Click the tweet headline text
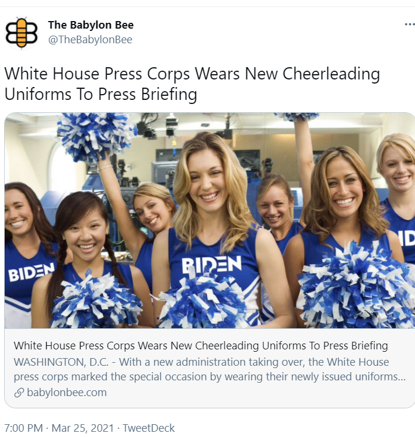 tap(192, 84)
